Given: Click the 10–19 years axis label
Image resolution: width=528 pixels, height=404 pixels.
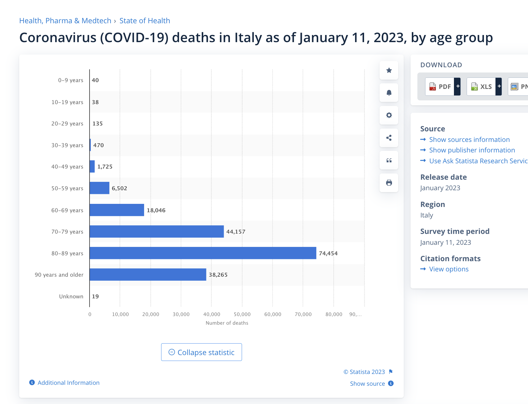Looking at the screenshot, I should pos(67,102).
